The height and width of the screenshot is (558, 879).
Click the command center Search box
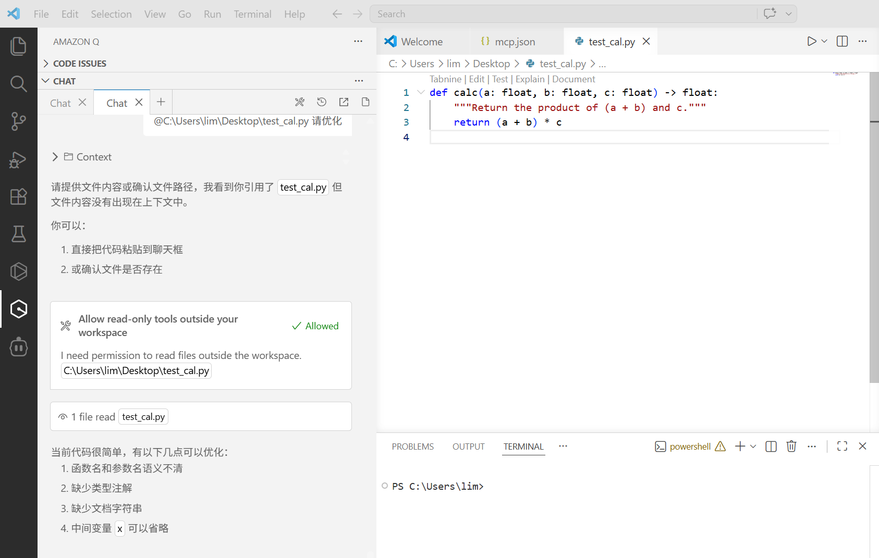pyautogui.click(x=563, y=14)
